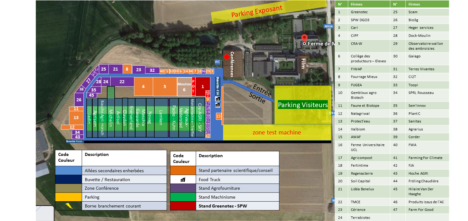Click the dark navy Buvette / Restauration swatch
Image resolution: width=468 pixels, height=221 pixels.
click(x=68, y=179)
